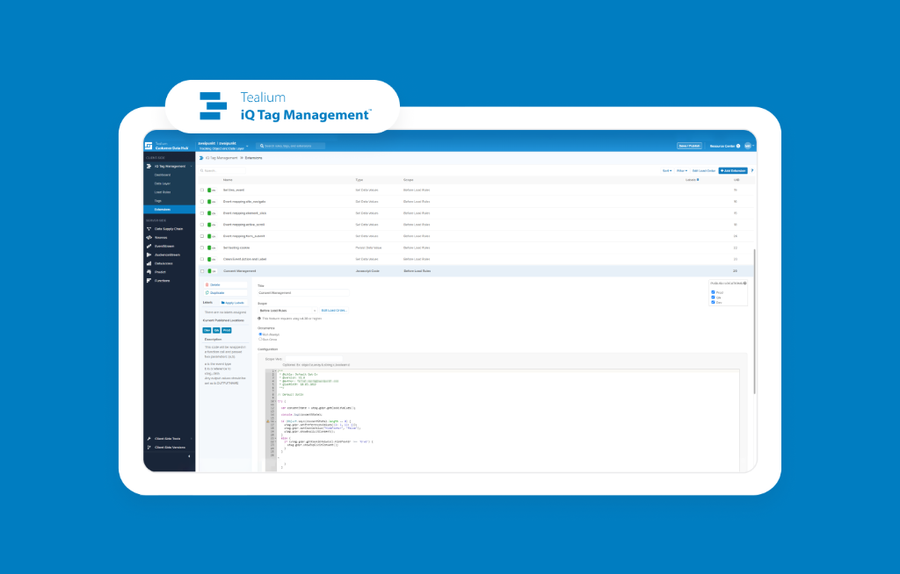Open the EventStream icon in the sidebar
The height and width of the screenshot is (574, 900).
click(x=149, y=246)
